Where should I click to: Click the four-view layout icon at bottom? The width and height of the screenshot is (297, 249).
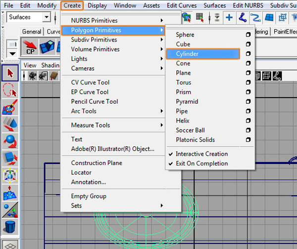(x=10, y=245)
